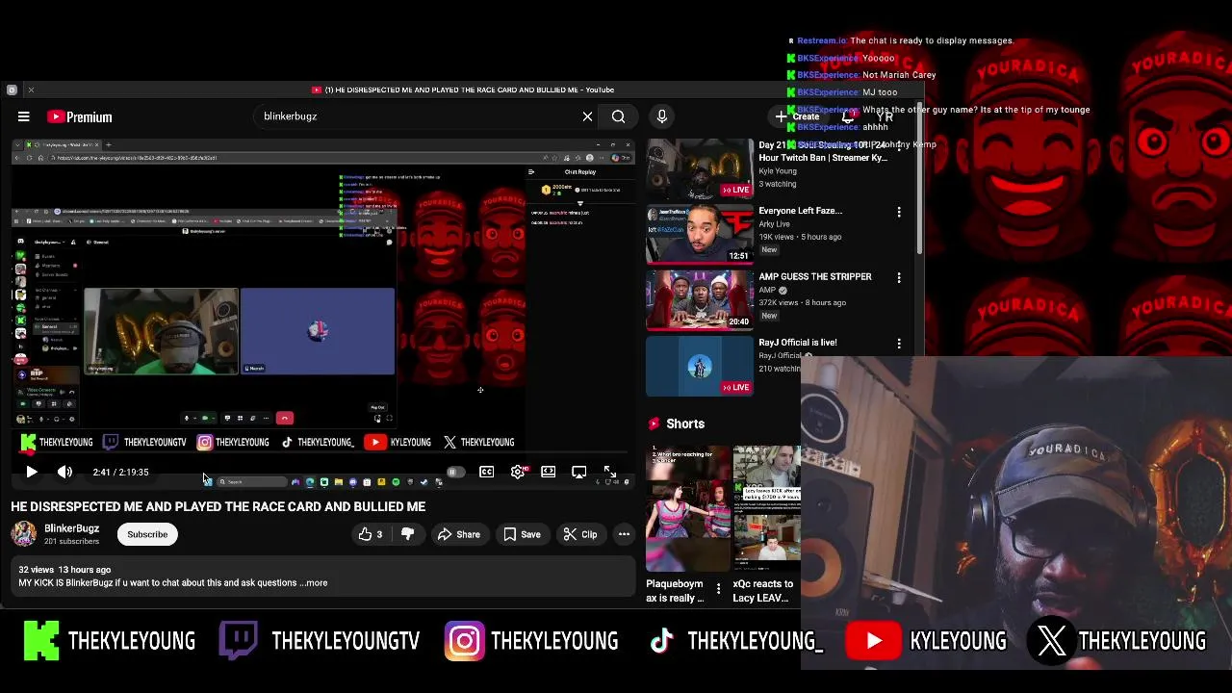The width and height of the screenshot is (1232, 693).
Task: Expand the description with ...more
Action: 314,582
